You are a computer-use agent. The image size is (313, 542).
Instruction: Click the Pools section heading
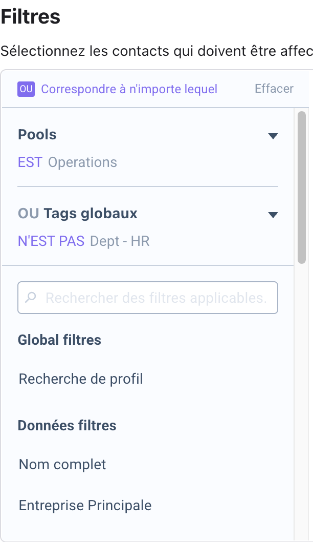pyautogui.click(x=37, y=134)
